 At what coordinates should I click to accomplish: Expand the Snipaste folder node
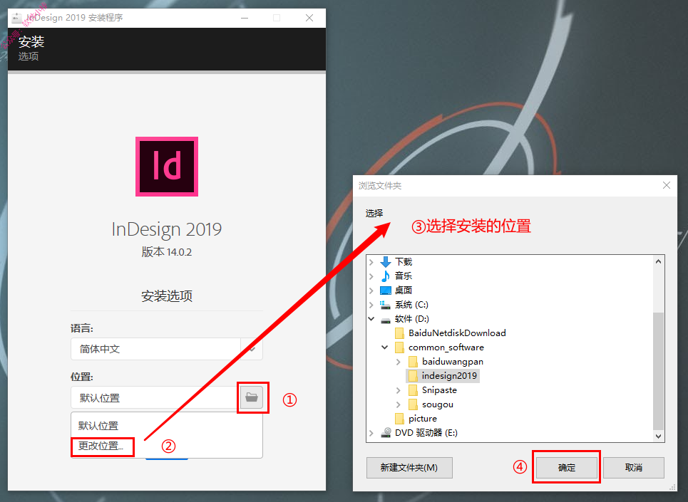[399, 390]
